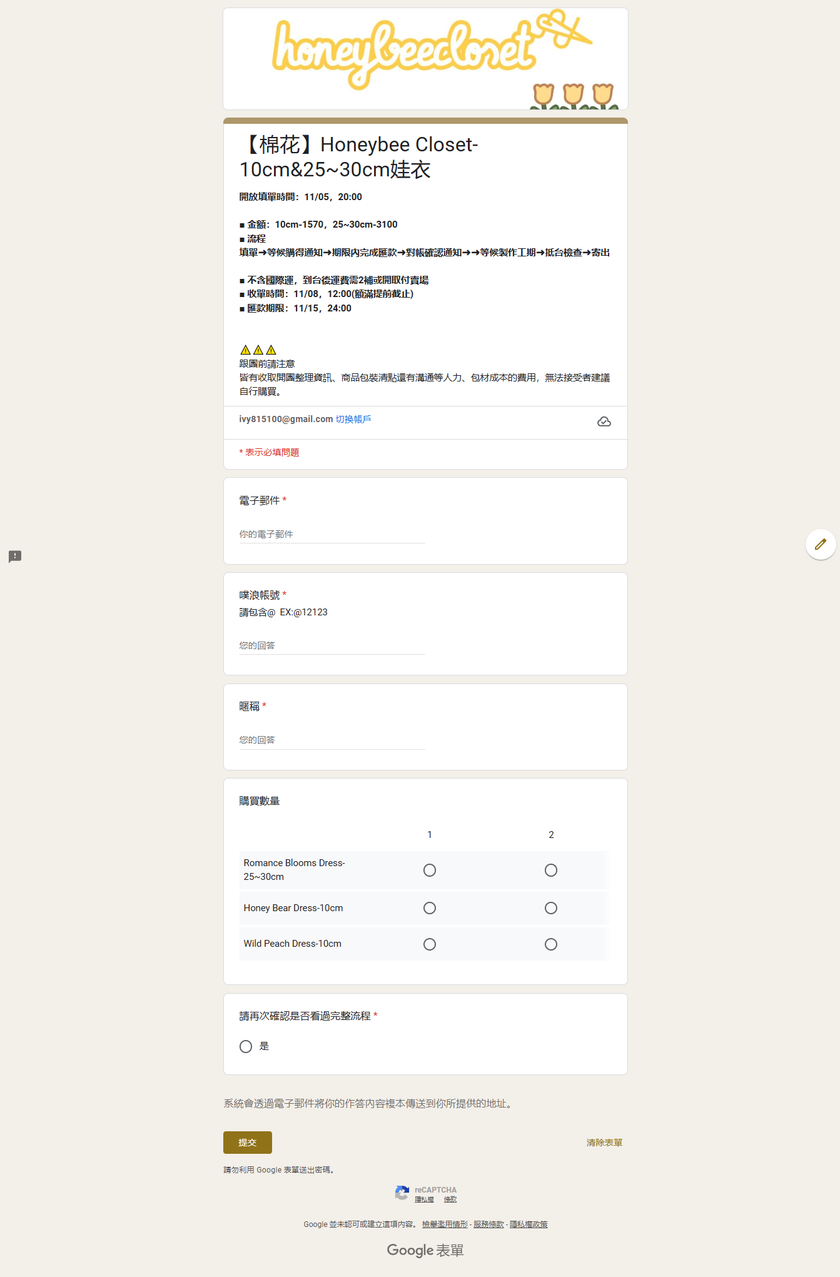Click the Google 表單 footer logo
This screenshot has height=1277, width=840.
click(x=425, y=1250)
